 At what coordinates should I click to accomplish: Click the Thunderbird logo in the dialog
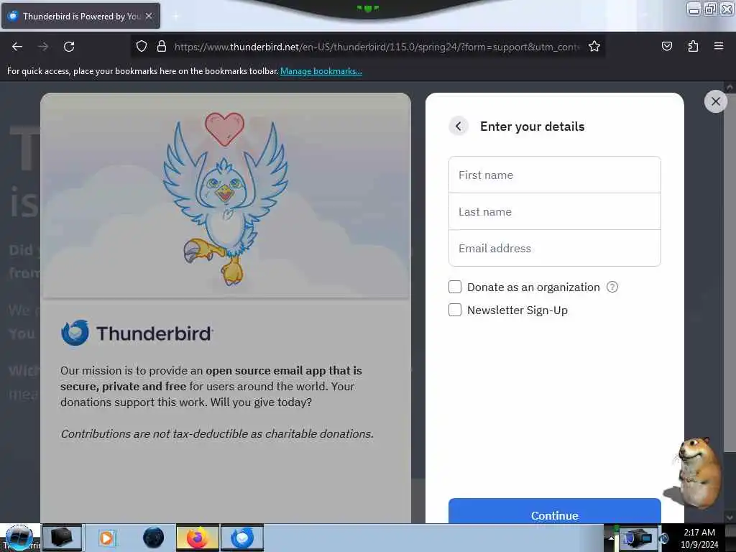(137, 333)
